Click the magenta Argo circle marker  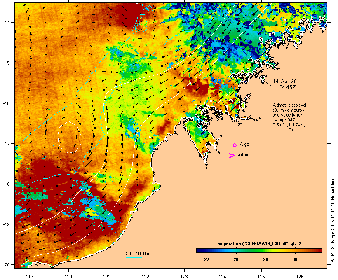point(235,145)
